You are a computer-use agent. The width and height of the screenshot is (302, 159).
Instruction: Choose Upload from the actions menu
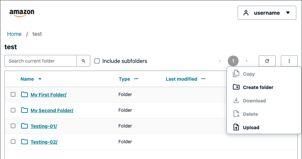click(x=264, y=128)
